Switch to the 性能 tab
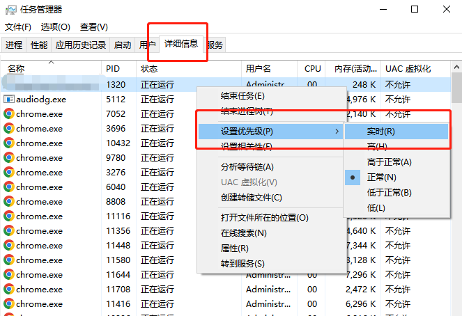The height and width of the screenshot is (316, 462). pyautogui.click(x=39, y=45)
